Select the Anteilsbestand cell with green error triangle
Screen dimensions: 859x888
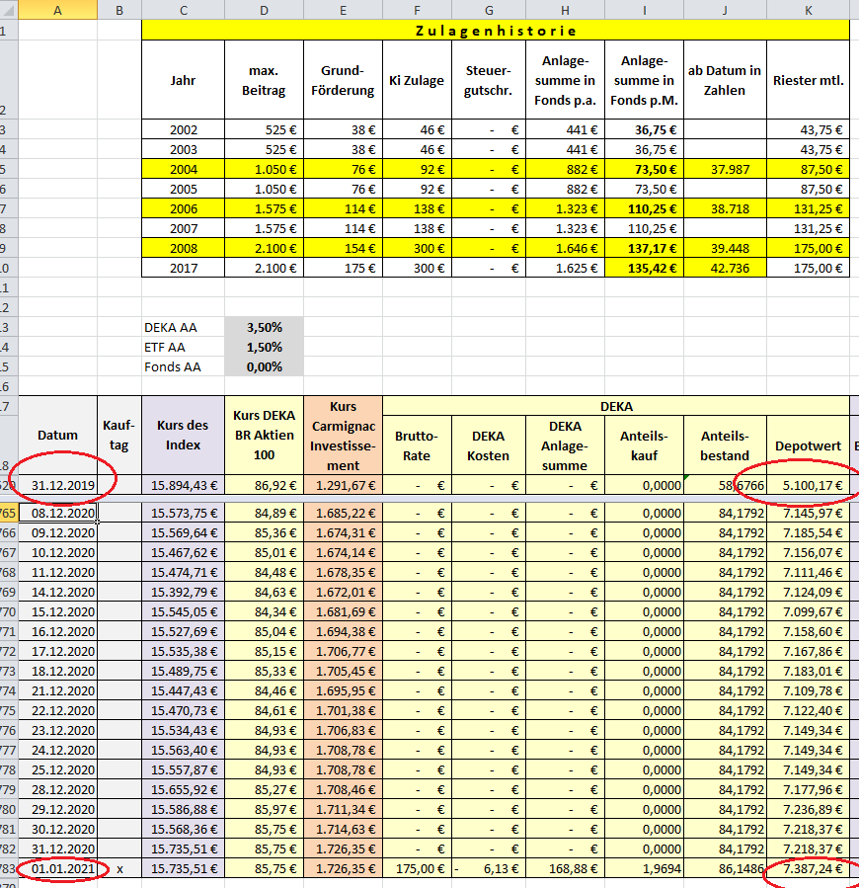[x=725, y=485]
